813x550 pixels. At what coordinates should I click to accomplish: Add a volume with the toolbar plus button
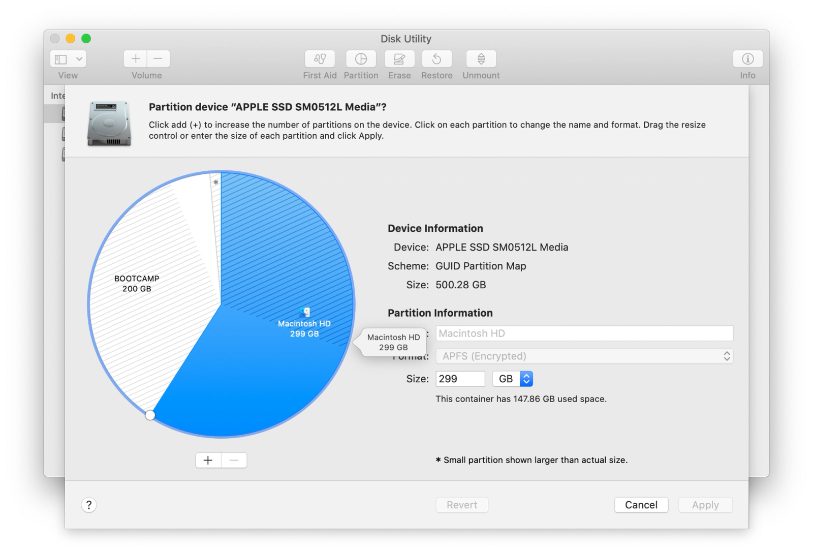point(136,59)
